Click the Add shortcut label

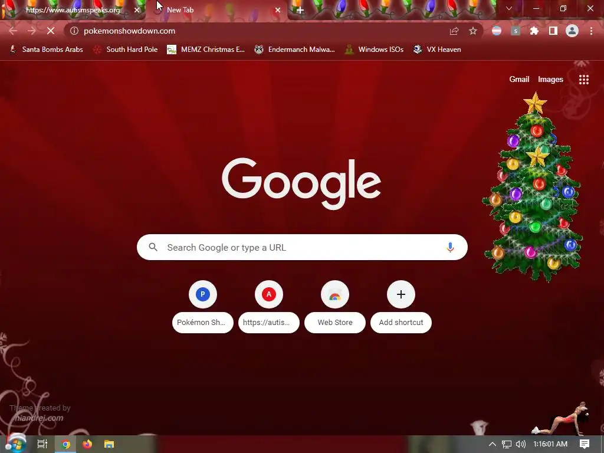401,323
